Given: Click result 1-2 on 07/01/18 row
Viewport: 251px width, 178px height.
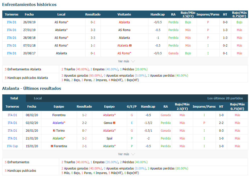Looking at the screenshot, I should (93, 45).
